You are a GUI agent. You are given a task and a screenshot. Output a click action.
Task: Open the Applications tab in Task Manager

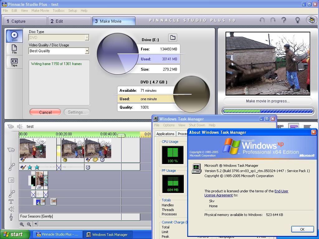tap(165, 134)
